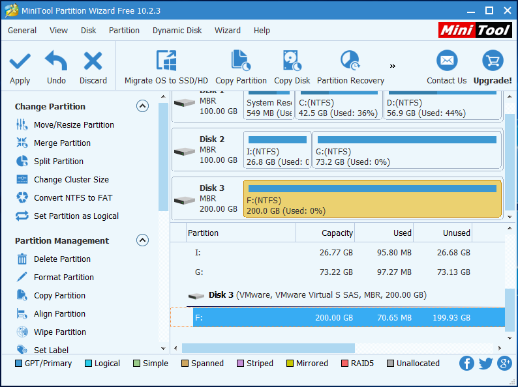Click the Discard X icon
Screen dimensions: 518x387
pyautogui.click(x=93, y=61)
